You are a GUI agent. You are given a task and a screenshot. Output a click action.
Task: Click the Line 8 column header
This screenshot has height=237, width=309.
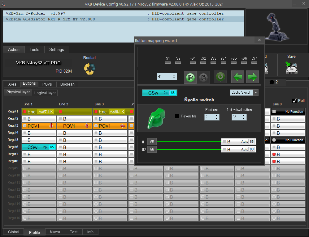(x=277, y=104)
